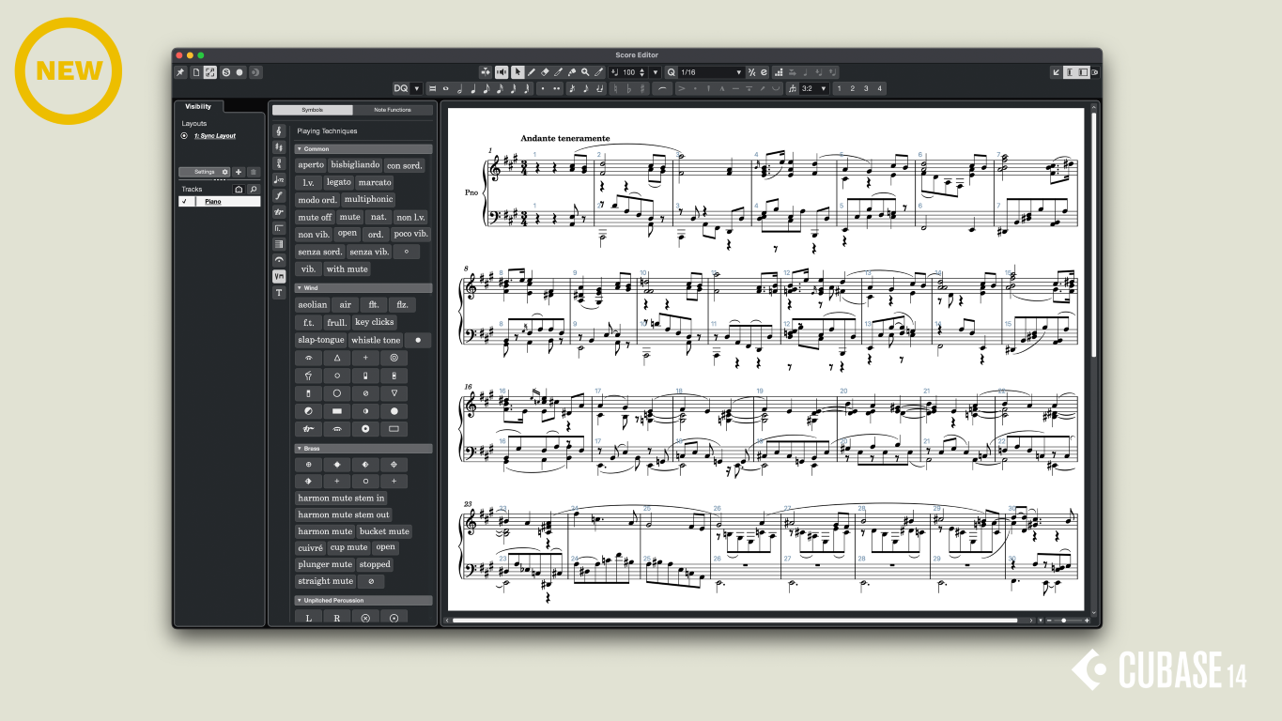1282x721 pixels.
Task: Toggle the left zone panel
Action: pos(1070,72)
